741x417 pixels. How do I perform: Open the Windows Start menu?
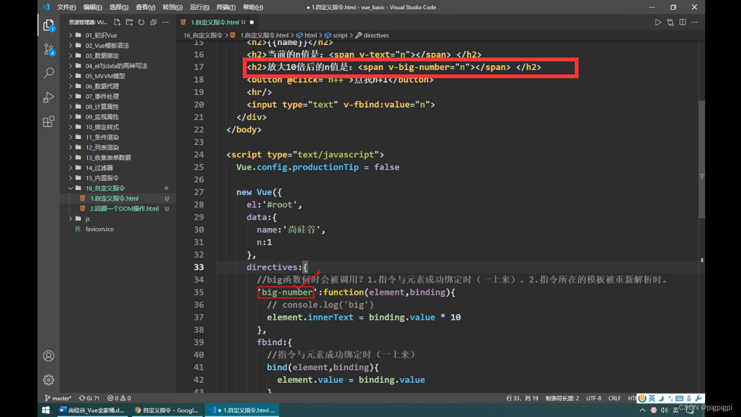(x=46, y=410)
